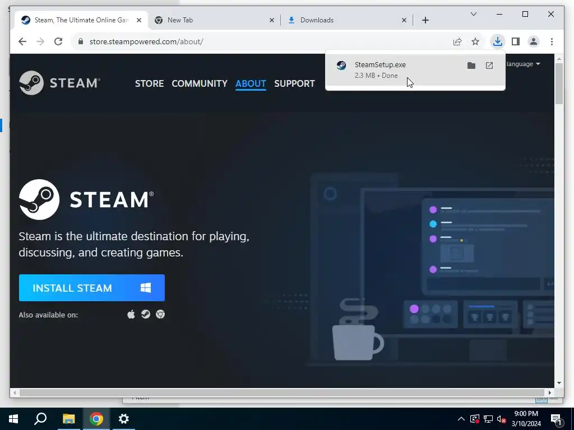This screenshot has height=430, width=574.
Task: Click the horizontal scrollbar thumb
Action: [281, 392]
